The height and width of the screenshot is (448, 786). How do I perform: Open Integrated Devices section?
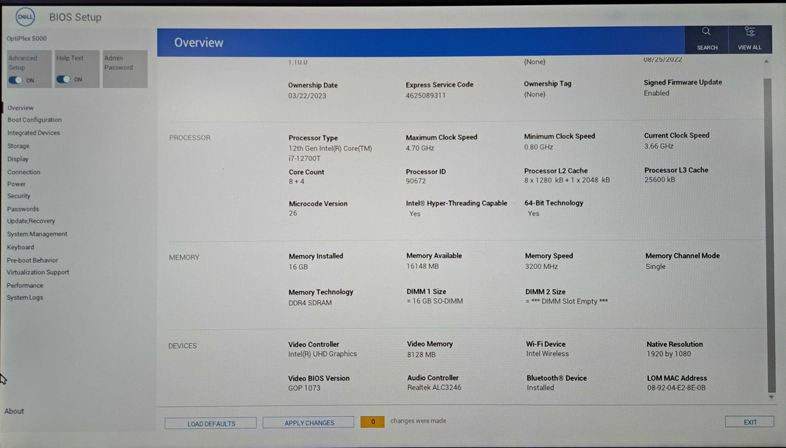point(33,133)
